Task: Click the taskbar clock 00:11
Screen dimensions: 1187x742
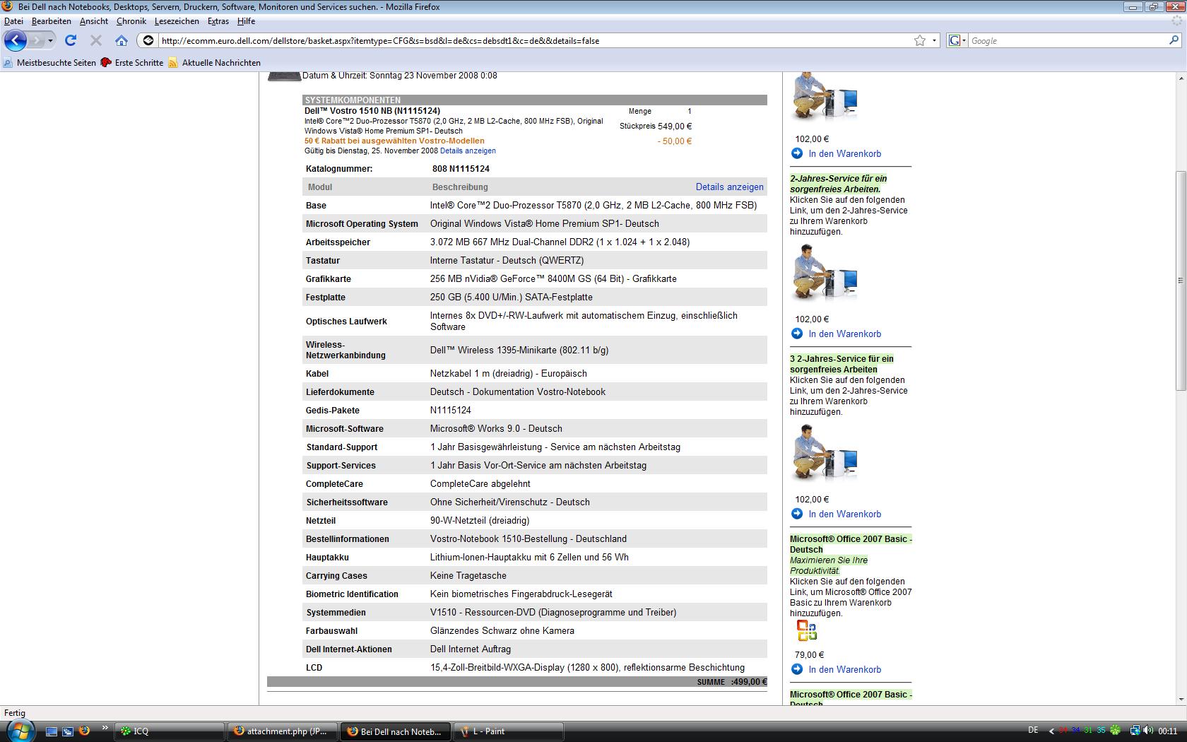Action: click(1167, 731)
